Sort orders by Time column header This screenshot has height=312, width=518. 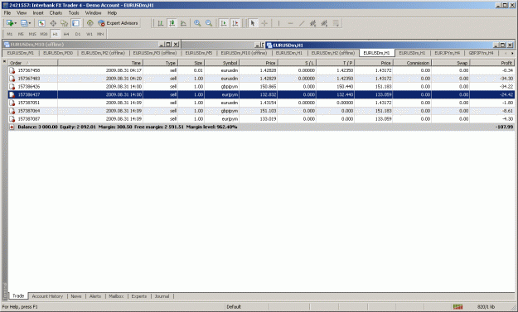click(x=100, y=63)
